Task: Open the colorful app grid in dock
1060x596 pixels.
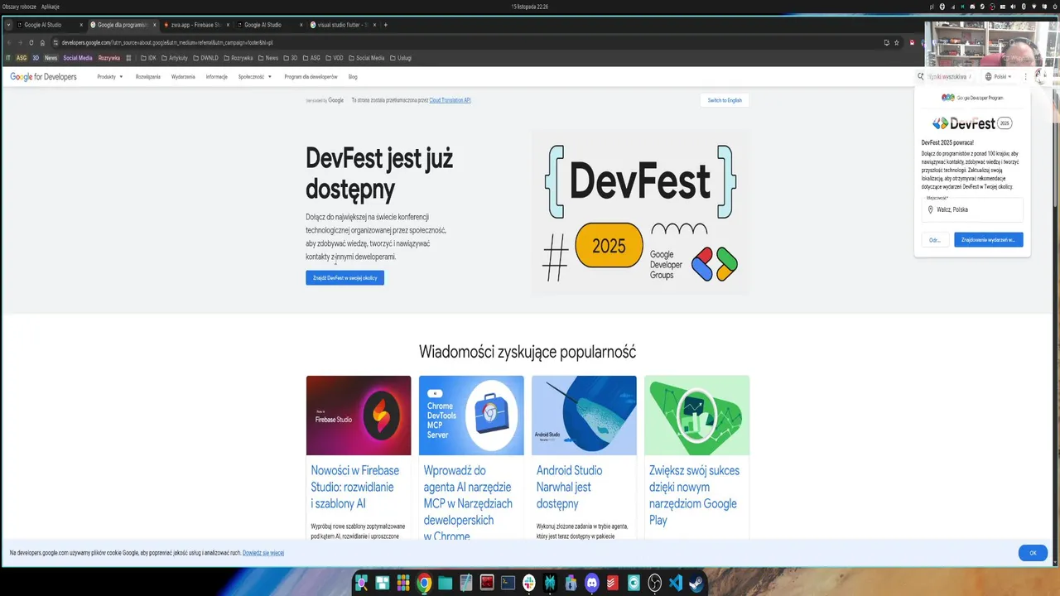Action: [x=403, y=582]
